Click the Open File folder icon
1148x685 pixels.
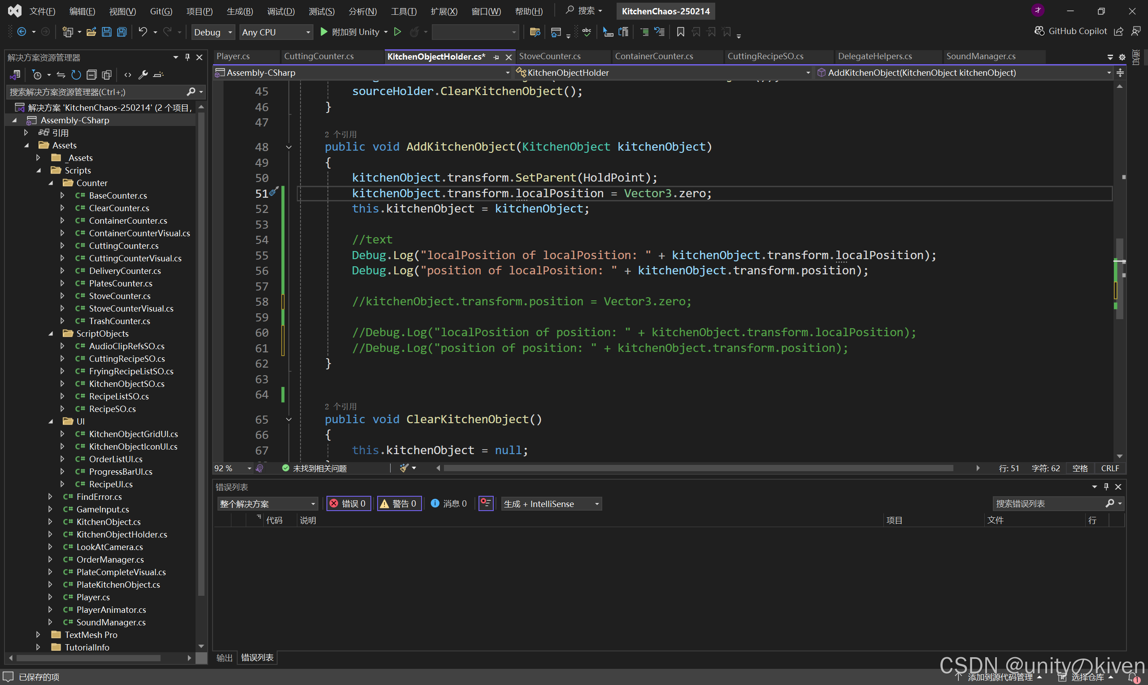click(91, 32)
